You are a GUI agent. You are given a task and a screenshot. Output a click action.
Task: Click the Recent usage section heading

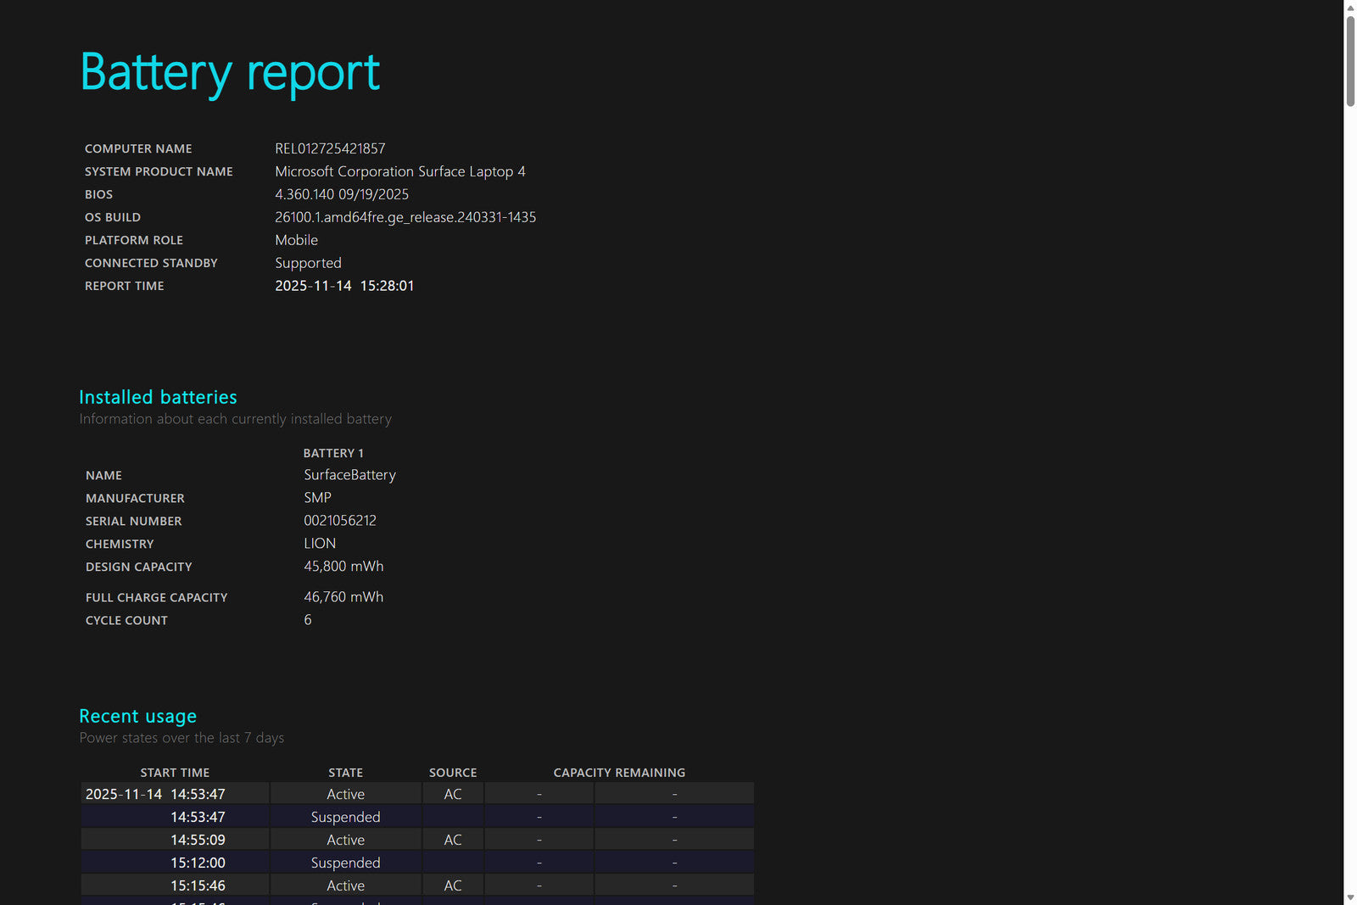coord(137,716)
